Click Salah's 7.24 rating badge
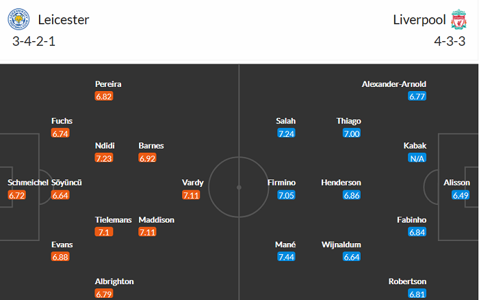Screen dimensions: 479x300 click(286, 134)
